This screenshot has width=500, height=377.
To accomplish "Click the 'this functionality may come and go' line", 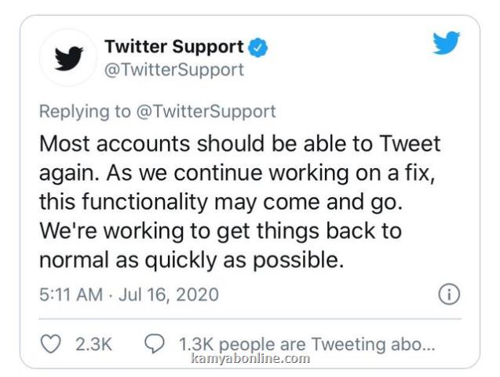I will pyautogui.click(x=221, y=202).
